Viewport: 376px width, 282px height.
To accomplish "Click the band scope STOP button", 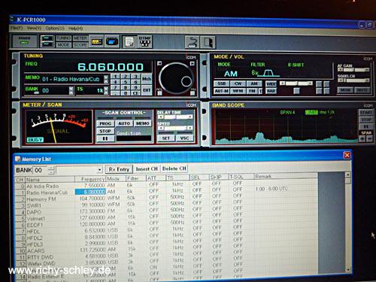I will [366, 120].
